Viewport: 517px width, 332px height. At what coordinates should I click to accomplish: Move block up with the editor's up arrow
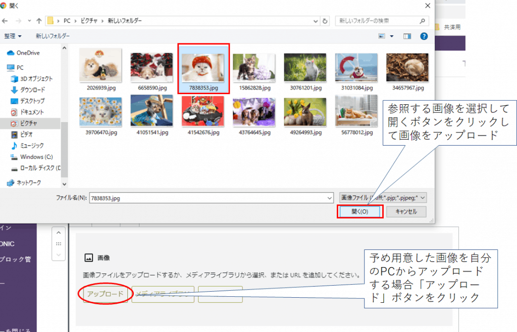pyautogui.click(x=59, y=233)
